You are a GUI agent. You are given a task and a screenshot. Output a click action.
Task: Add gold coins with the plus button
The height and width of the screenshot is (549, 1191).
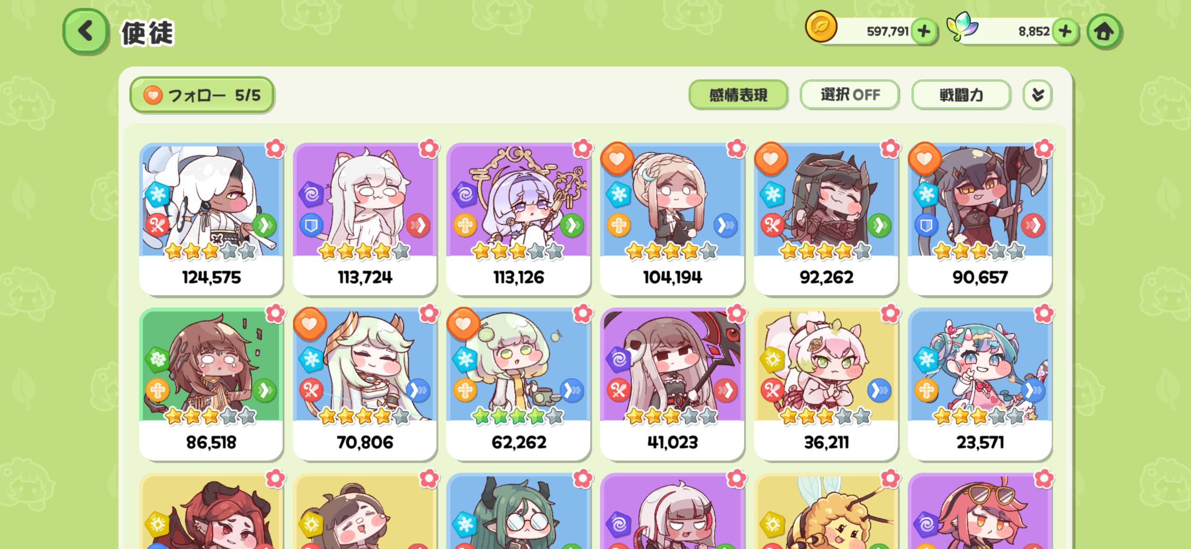click(924, 32)
